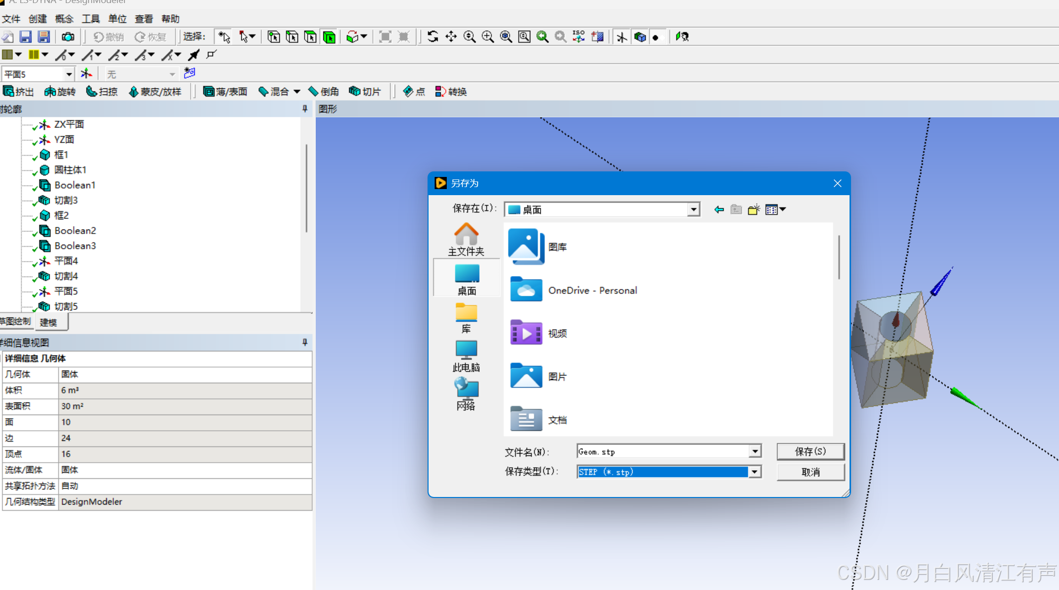Viewport: 1059px width, 590px height.
Task: Click the pan view arrows icon
Action: point(451,37)
